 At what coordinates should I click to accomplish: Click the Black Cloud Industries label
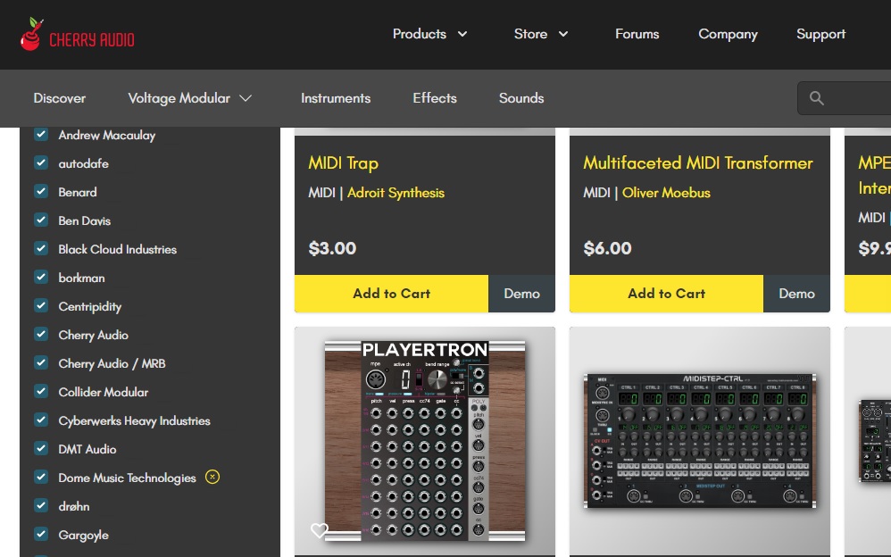click(118, 250)
